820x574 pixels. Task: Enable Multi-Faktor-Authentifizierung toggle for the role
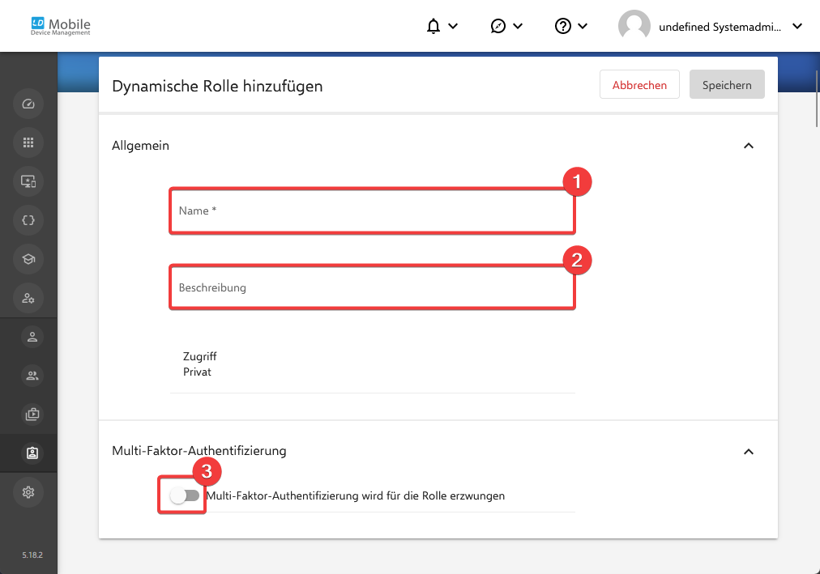[x=185, y=495]
